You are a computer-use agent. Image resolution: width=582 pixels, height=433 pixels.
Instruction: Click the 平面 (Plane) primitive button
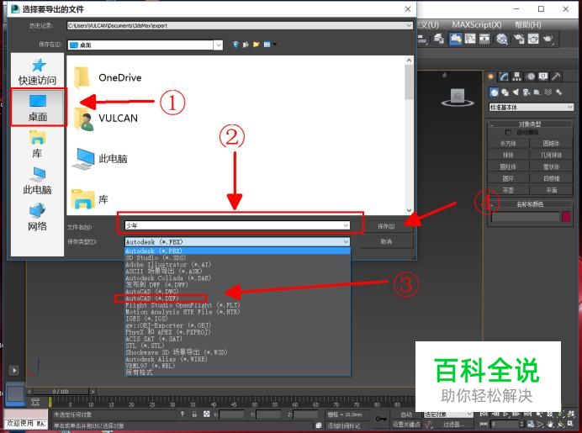tap(552, 190)
